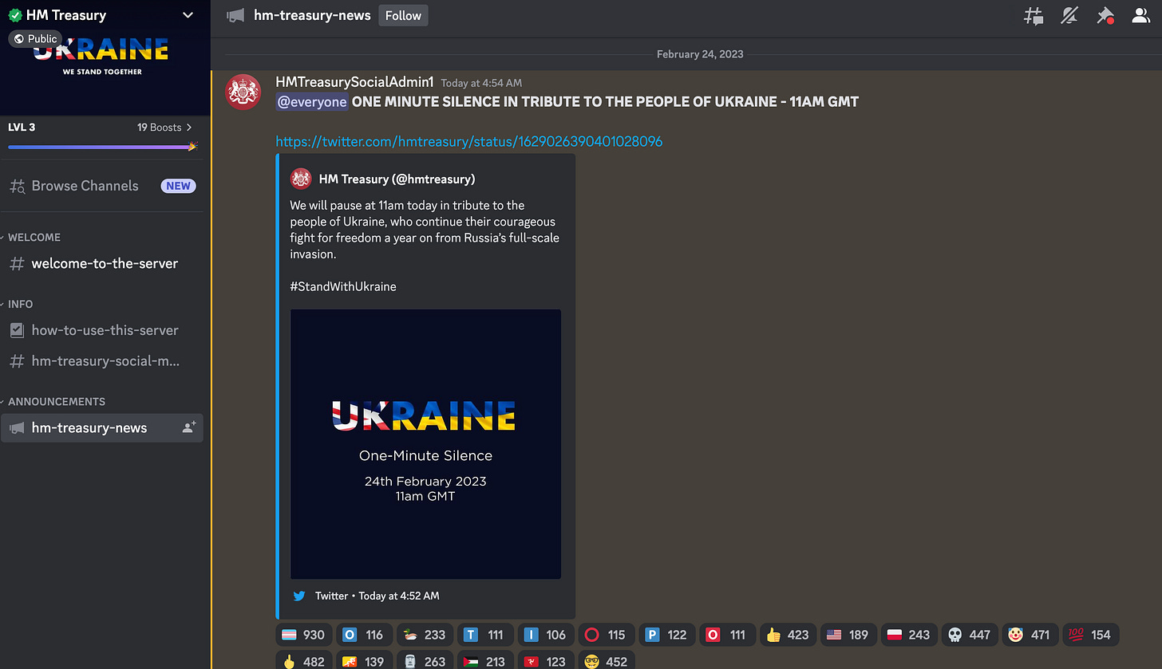Click the HM Treasury crest icon in the embed
Image resolution: width=1162 pixels, height=669 pixels.
point(300,179)
